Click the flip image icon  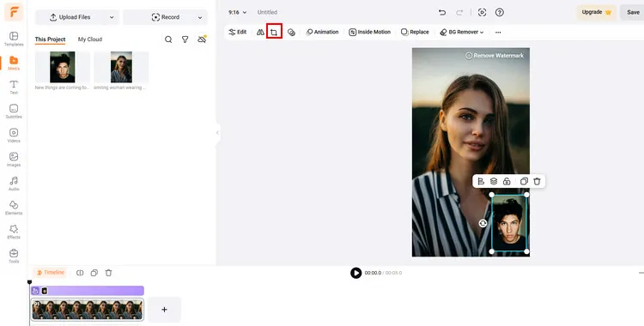pyautogui.click(x=260, y=32)
